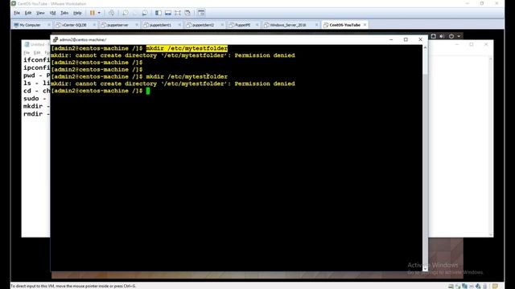
Task: Open the Tabs menu
Action: (64, 13)
